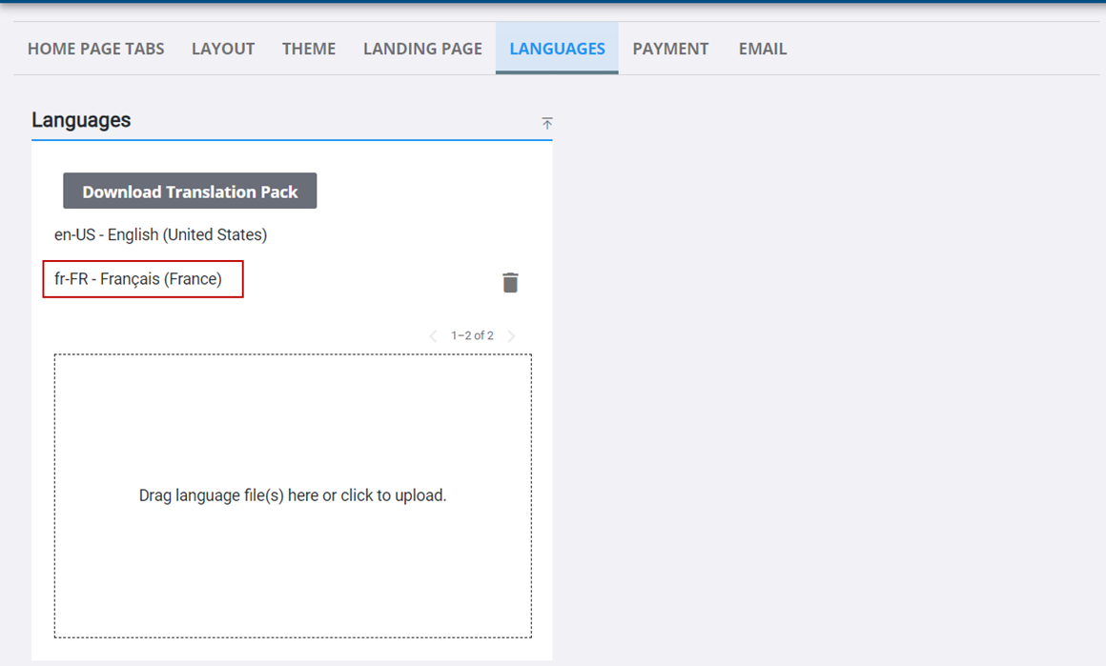This screenshot has height=666, width=1106.
Task: Go to the LAYOUT tab
Action: pos(222,48)
